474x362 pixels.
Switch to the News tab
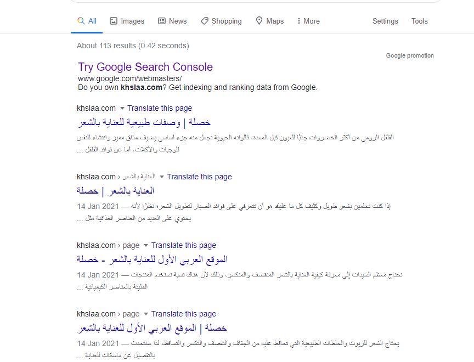coord(178,21)
